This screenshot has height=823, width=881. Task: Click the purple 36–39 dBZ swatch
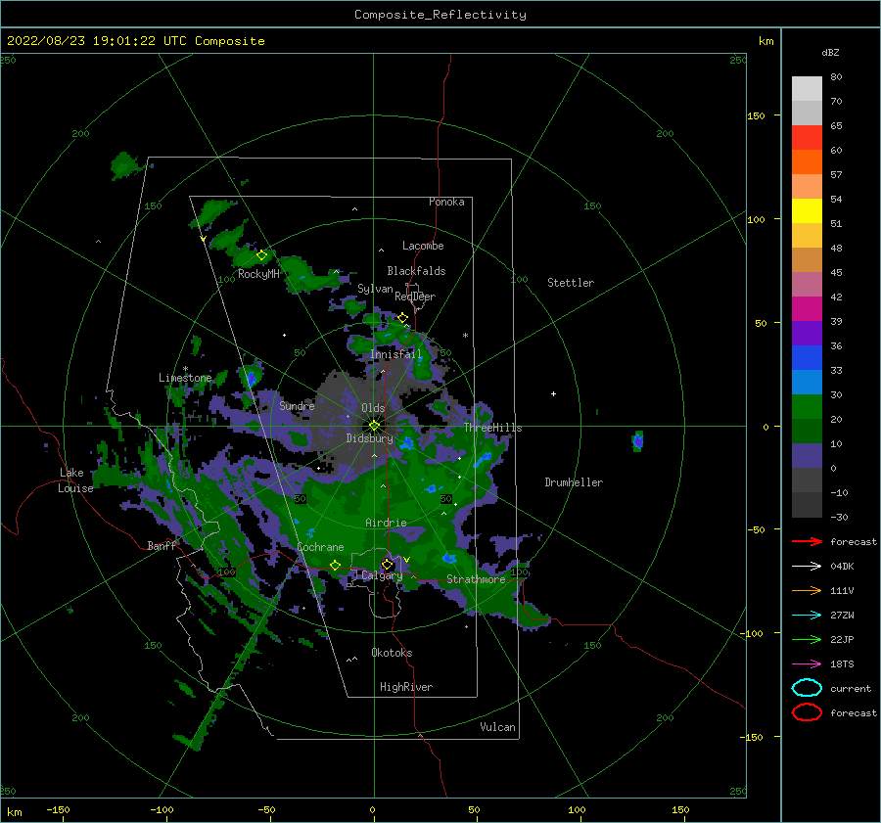(807, 334)
